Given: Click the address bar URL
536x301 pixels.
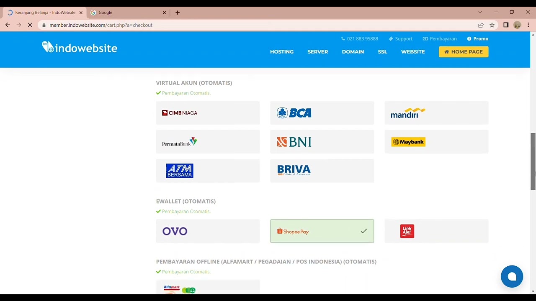Looking at the screenshot, I should (101, 25).
